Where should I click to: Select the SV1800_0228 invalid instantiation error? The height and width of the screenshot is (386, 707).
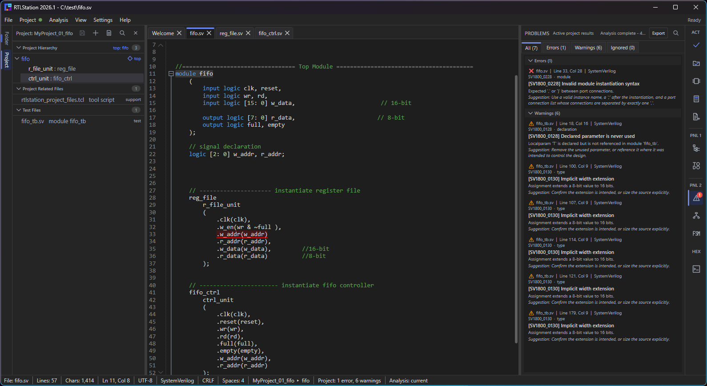pos(603,87)
